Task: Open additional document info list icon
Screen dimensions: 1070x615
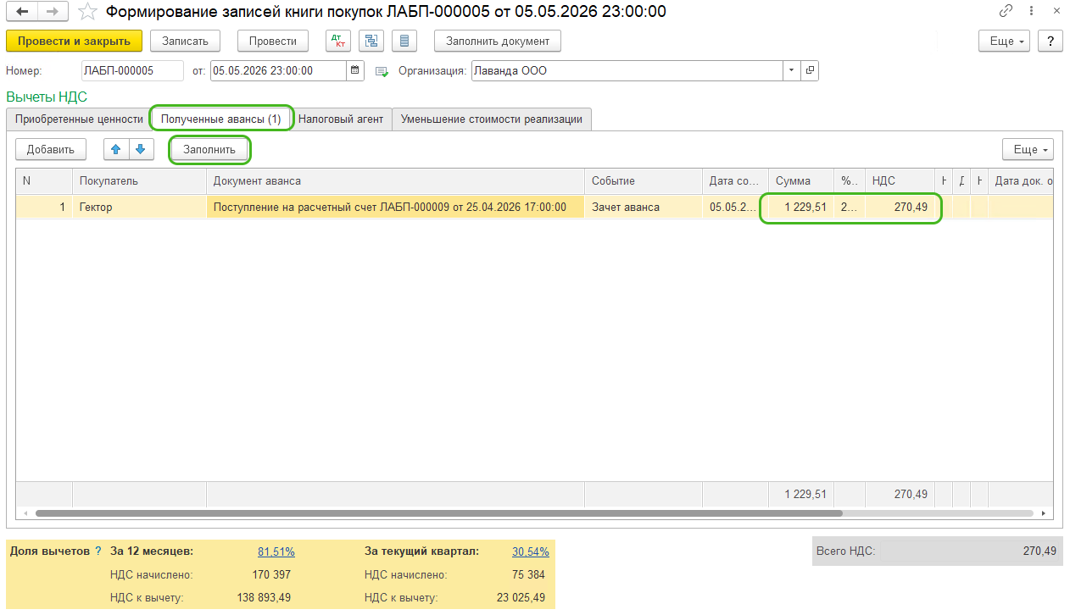Action: tap(404, 41)
